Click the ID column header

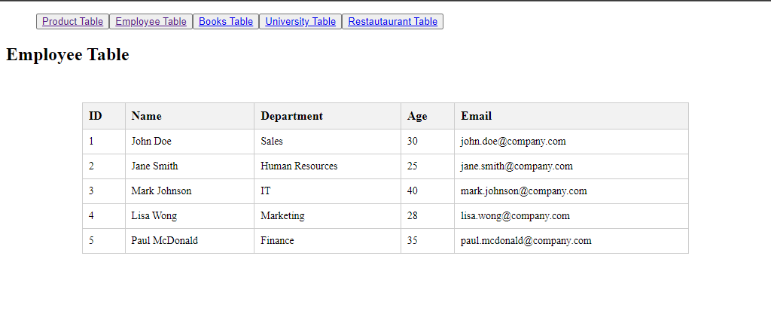tap(104, 116)
